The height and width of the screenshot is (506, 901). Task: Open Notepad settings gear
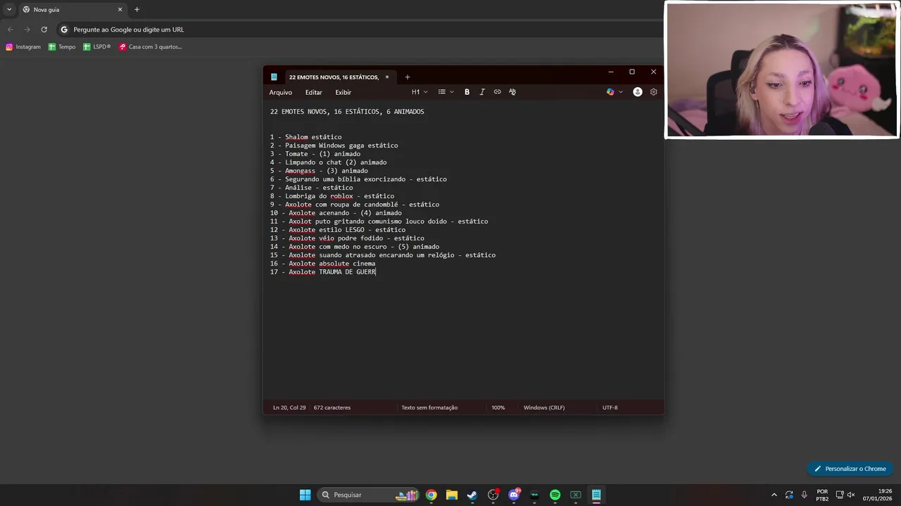(653, 92)
